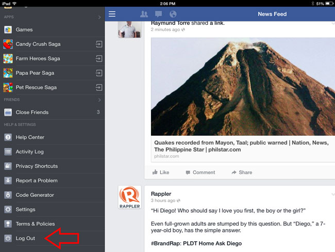Launch Farm Heroes Saga via arrow icon

(x=99, y=58)
